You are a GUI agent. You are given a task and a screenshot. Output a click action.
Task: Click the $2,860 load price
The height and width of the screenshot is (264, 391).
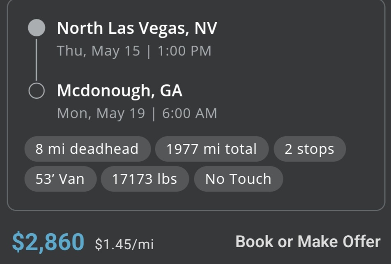[48, 242]
